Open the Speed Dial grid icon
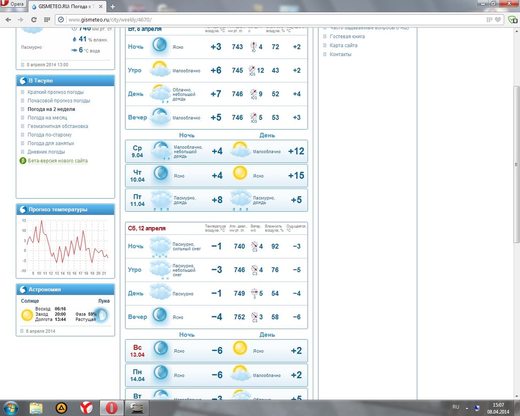The width and height of the screenshot is (520, 416). [47, 19]
